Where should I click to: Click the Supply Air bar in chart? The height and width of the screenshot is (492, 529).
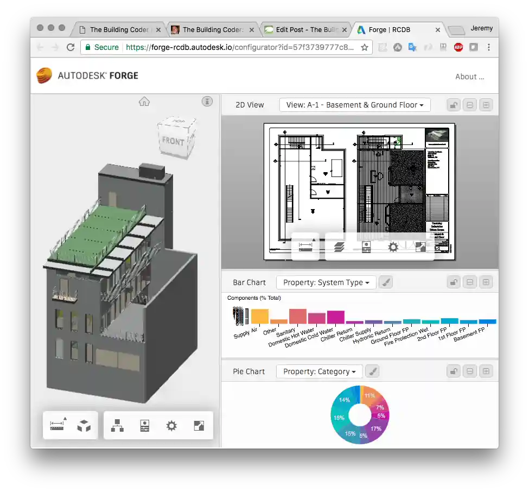pyautogui.click(x=259, y=316)
